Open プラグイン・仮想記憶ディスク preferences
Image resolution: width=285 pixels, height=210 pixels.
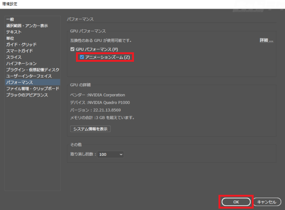click(33, 70)
